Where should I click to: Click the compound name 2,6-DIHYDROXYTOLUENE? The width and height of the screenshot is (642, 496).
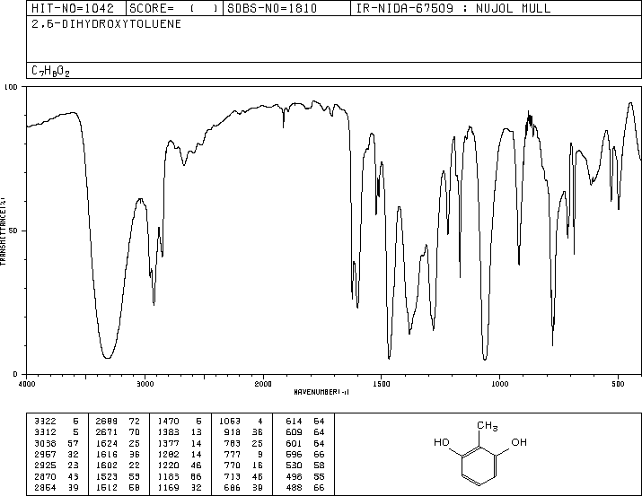click(107, 24)
